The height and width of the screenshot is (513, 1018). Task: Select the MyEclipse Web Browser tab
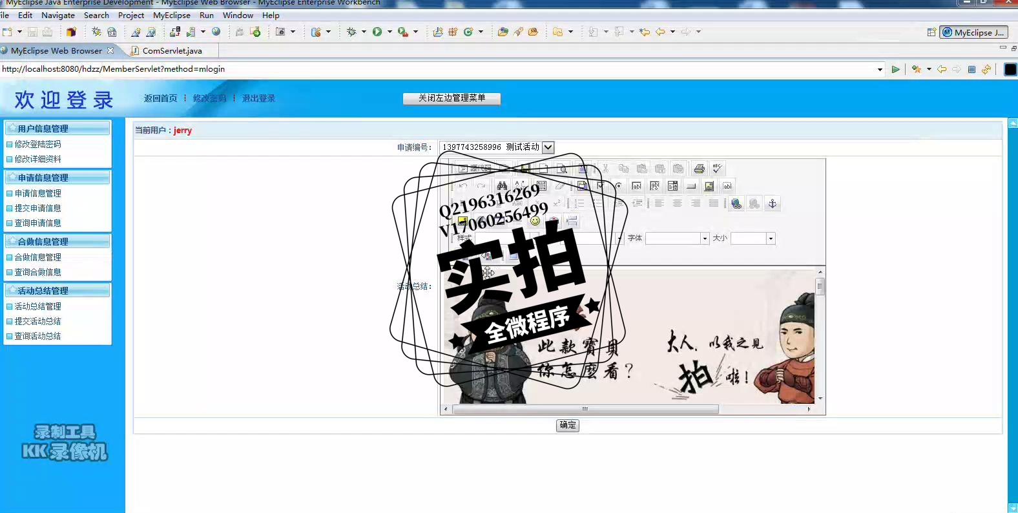pyautogui.click(x=56, y=50)
